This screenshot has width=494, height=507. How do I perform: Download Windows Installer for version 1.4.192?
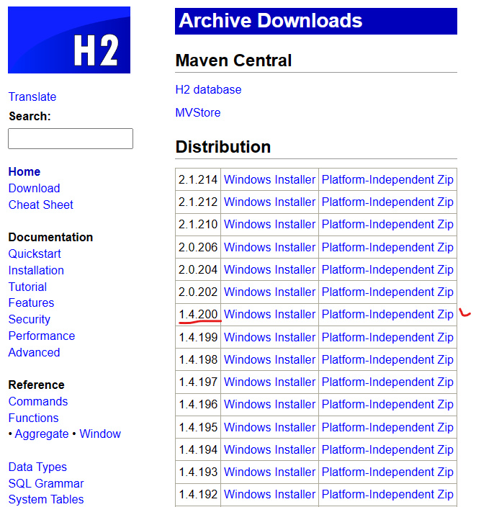(269, 494)
